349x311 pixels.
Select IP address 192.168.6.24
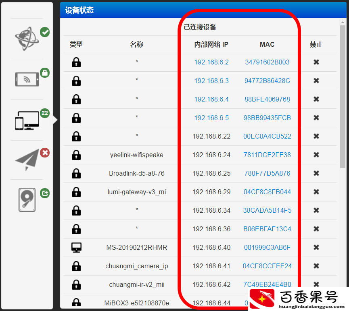click(x=211, y=155)
